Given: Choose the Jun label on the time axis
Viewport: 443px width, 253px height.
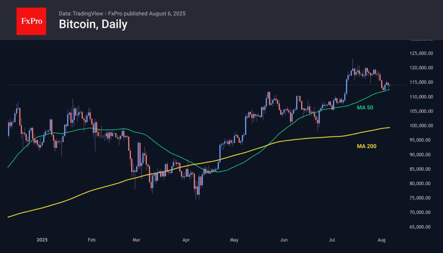Looking at the screenshot, I should tap(284, 240).
